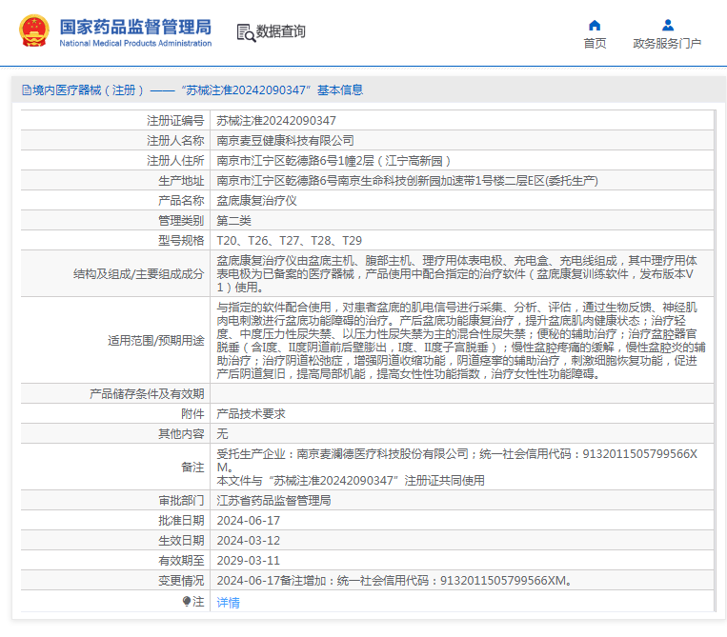727x637 pixels.
Task: Click 数据查询 label
Action: pyautogui.click(x=280, y=31)
